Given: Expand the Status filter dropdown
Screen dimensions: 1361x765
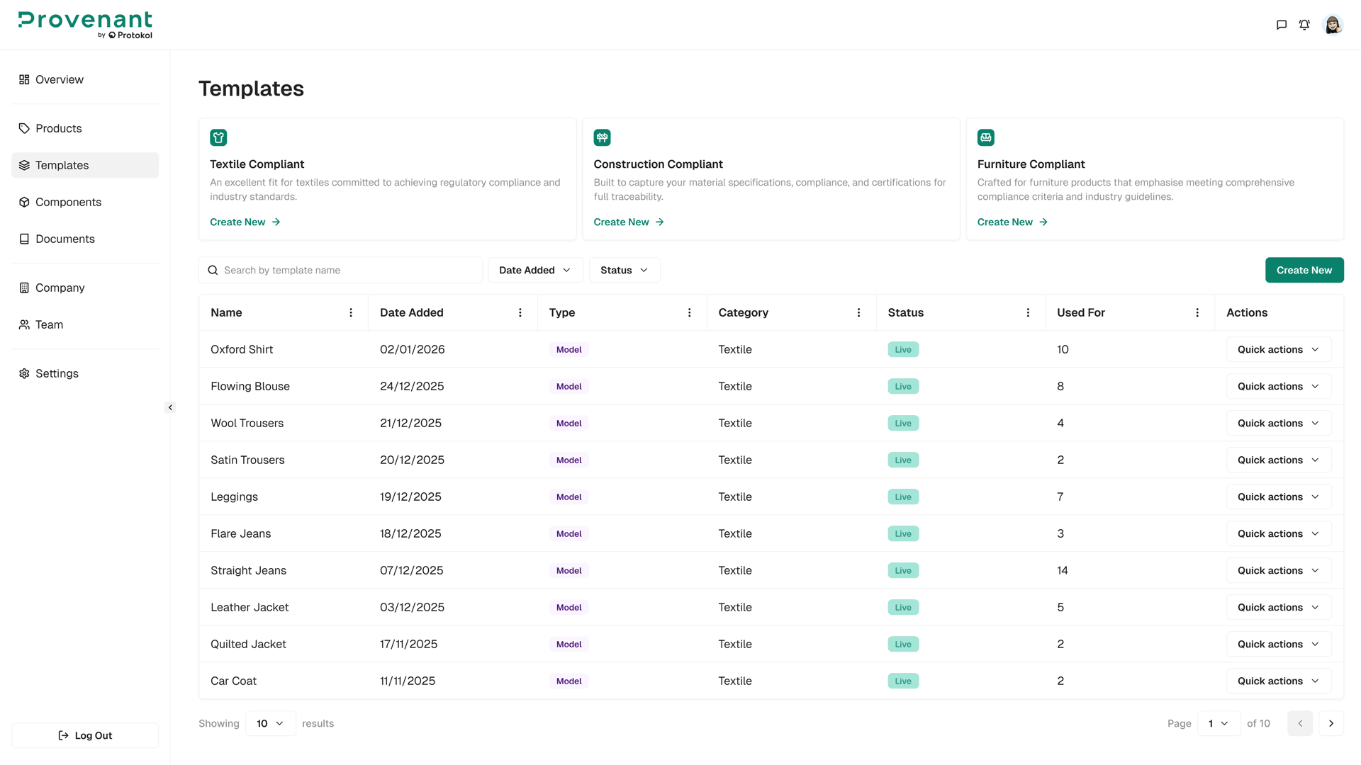Looking at the screenshot, I should [625, 270].
